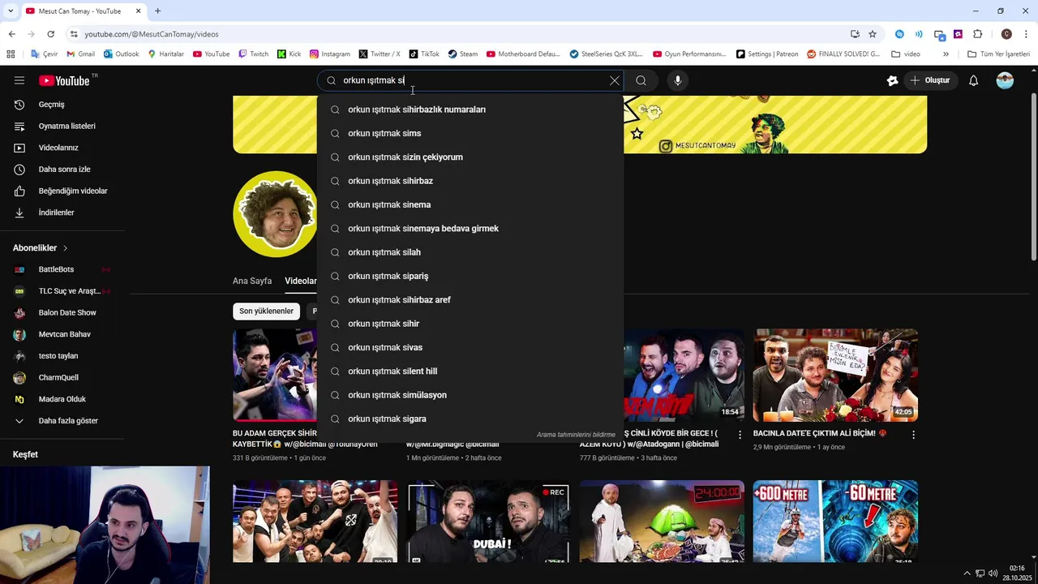Select the Son yüklenenler filter chip

pos(266,311)
